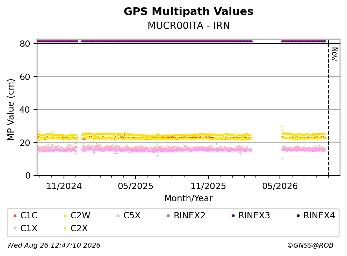Click the GPS Multipath Values title
The image size is (347, 256).
[188, 12]
